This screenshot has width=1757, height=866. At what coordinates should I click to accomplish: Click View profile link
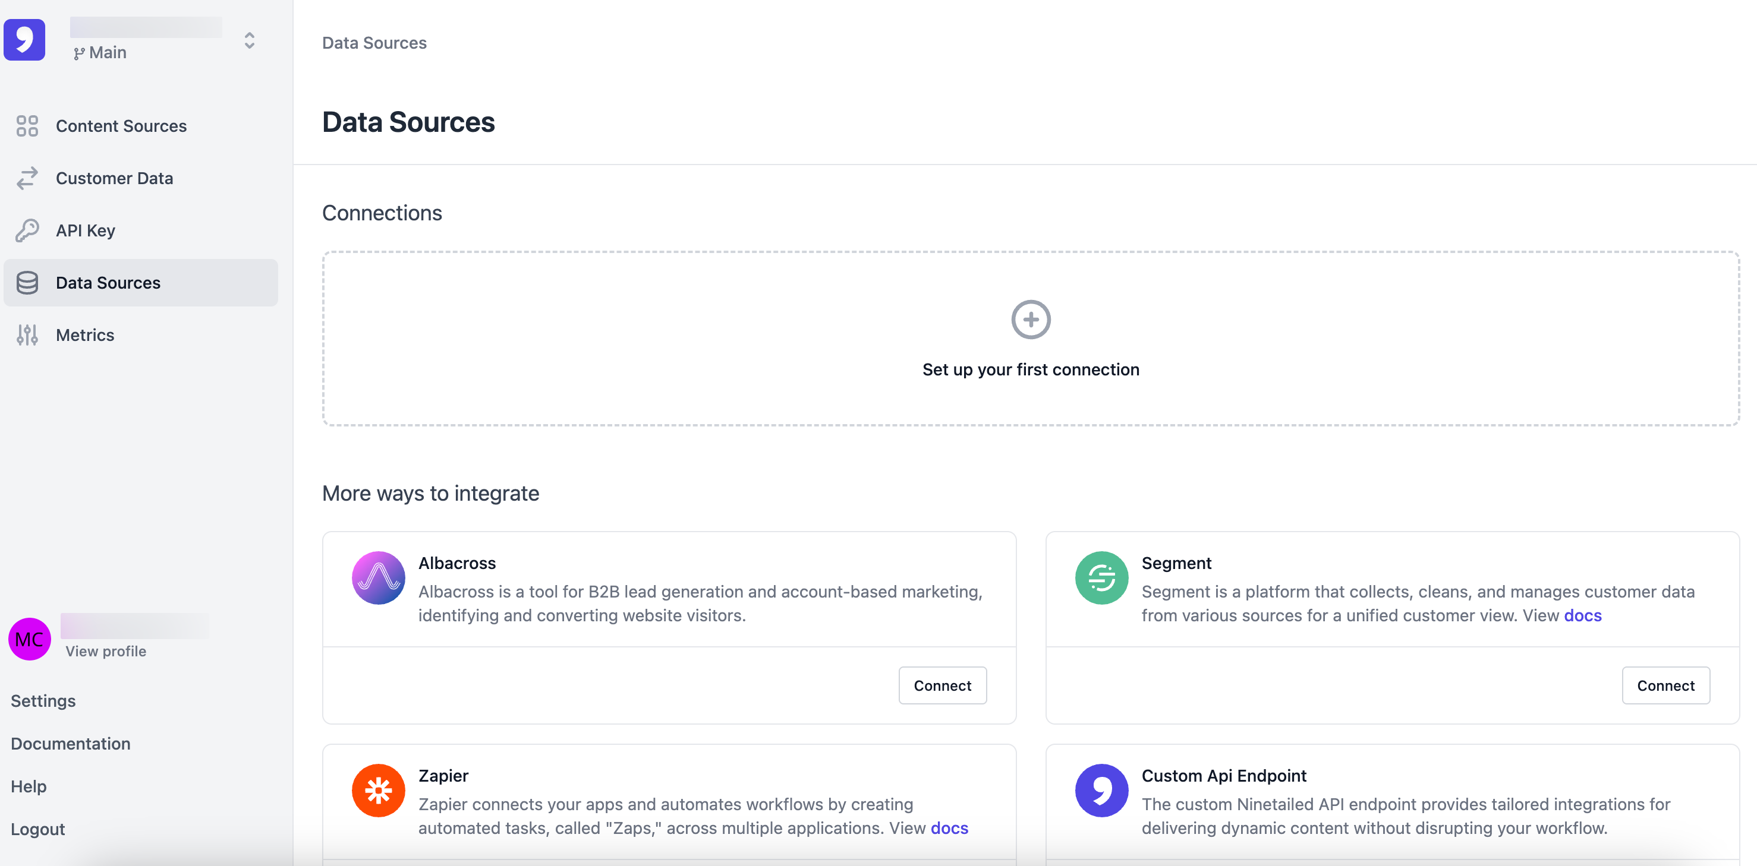coord(106,652)
